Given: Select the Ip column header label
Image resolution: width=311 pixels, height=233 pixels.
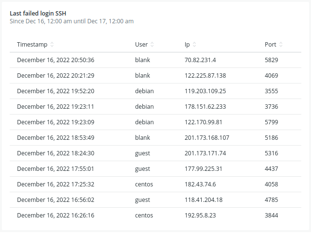Looking at the screenshot, I should (187, 45).
